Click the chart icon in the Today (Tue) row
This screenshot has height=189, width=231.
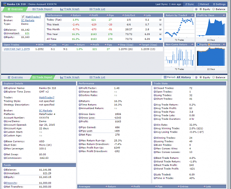(x=160, y=20)
